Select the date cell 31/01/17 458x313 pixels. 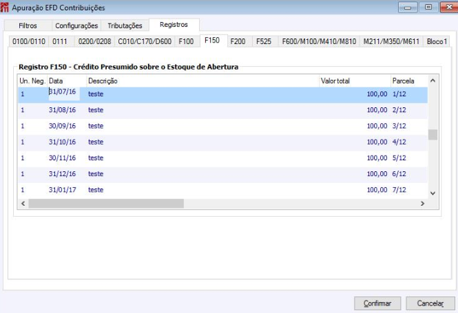62,190
